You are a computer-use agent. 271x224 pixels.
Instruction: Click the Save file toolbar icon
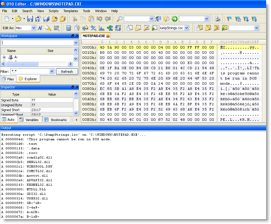(x=30, y=19)
